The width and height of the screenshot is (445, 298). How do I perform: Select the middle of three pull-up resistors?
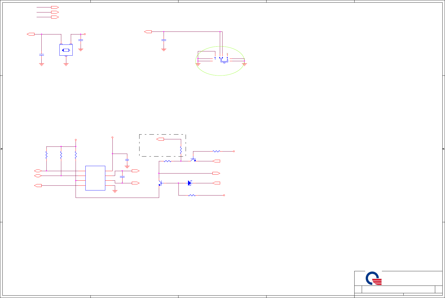pyautogui.click(x=61, y=155)
